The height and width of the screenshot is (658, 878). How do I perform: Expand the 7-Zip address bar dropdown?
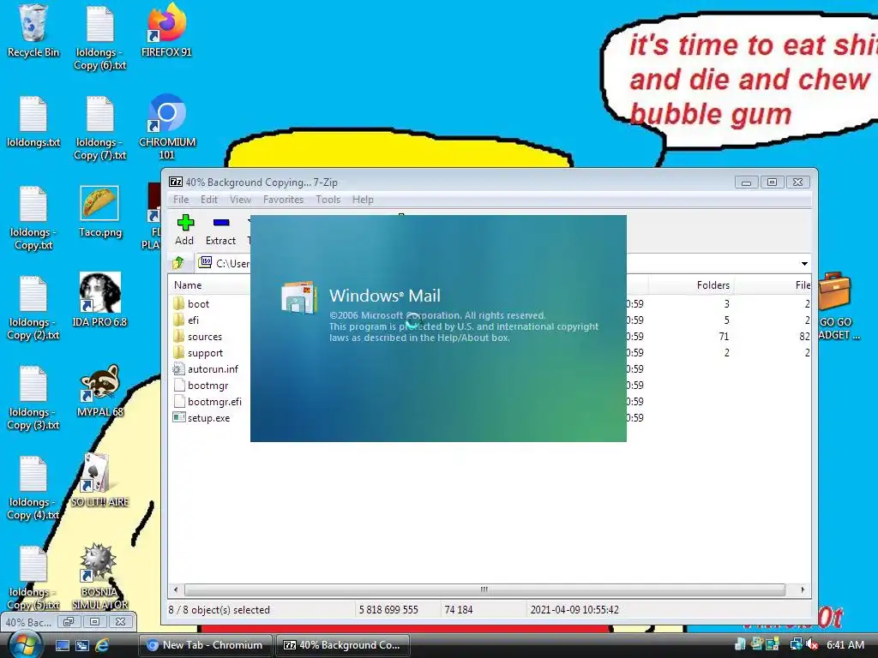tap(804, 264)
